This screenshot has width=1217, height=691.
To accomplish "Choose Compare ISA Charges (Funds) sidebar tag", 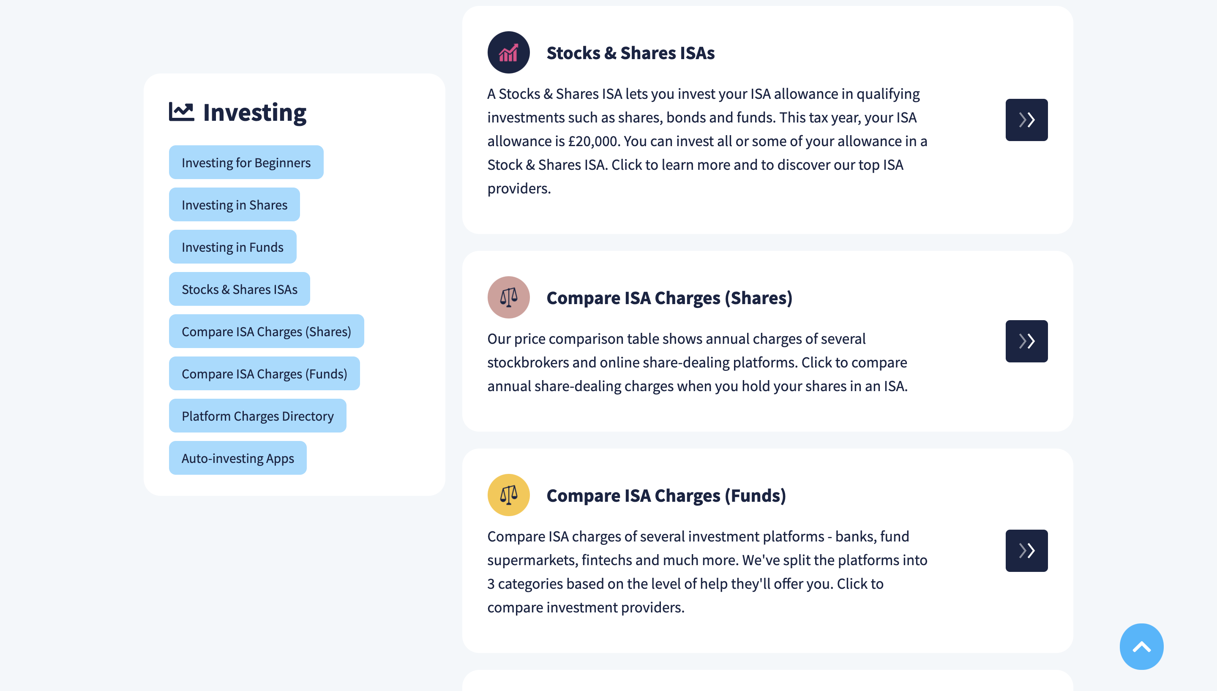I will point(264,373).
